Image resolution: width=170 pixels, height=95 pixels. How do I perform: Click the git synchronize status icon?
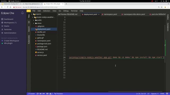coord(37,94)
